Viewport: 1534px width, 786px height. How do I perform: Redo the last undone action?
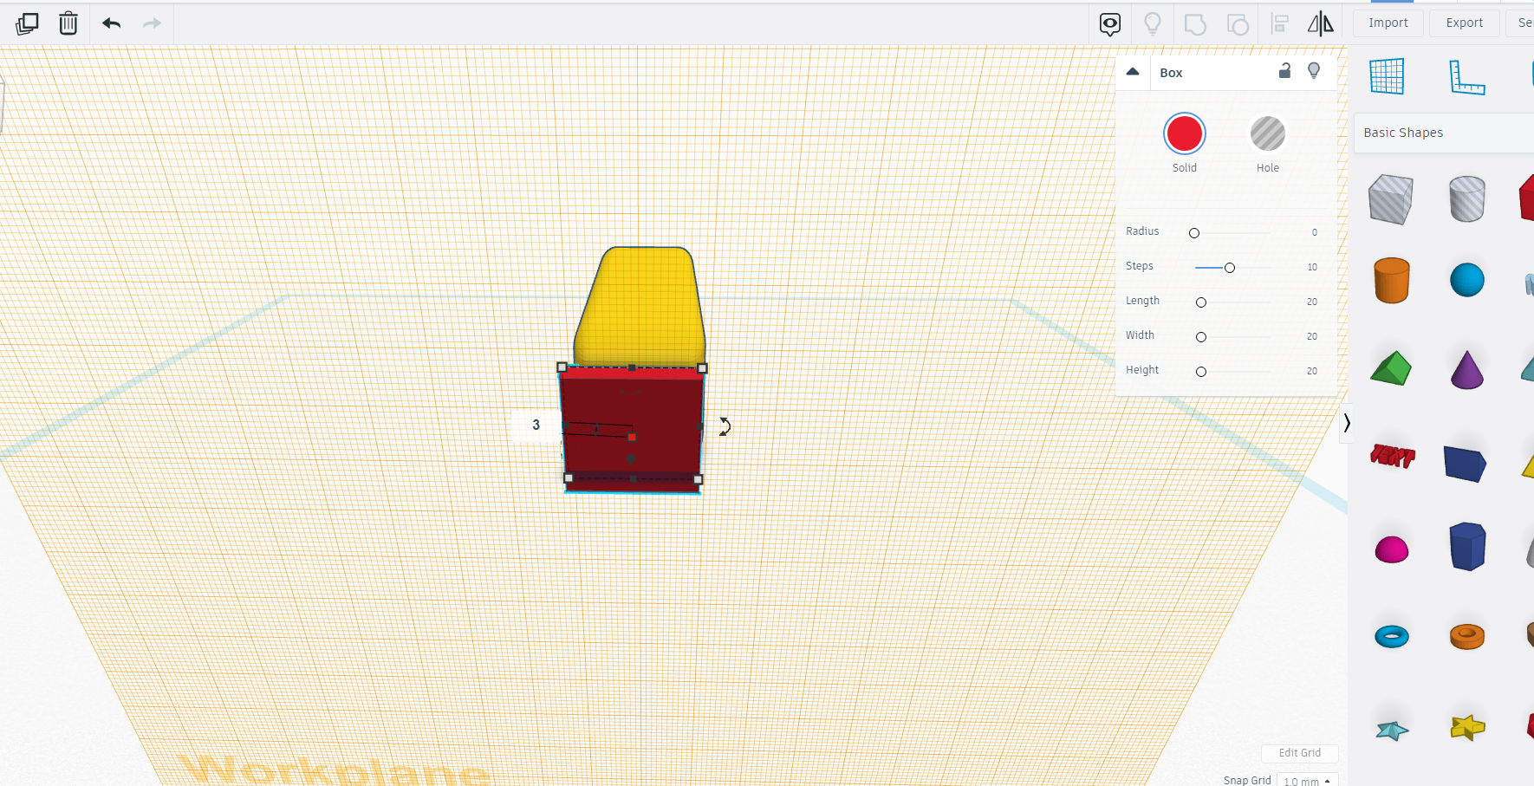[152, 23]
